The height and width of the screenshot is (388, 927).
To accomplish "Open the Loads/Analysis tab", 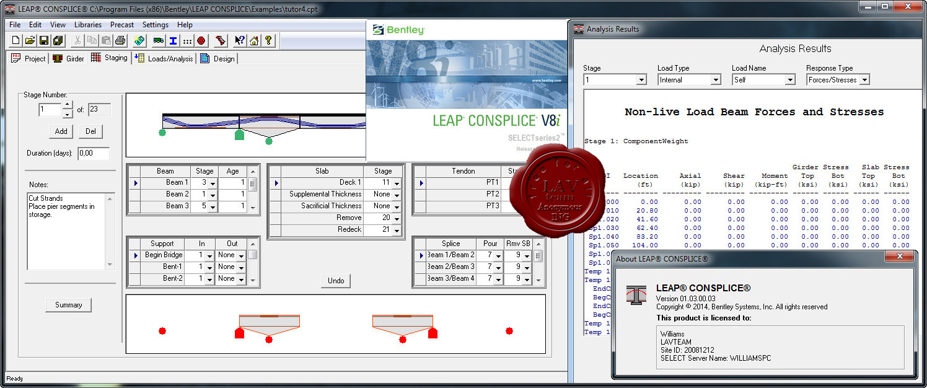I will point(164,58).
